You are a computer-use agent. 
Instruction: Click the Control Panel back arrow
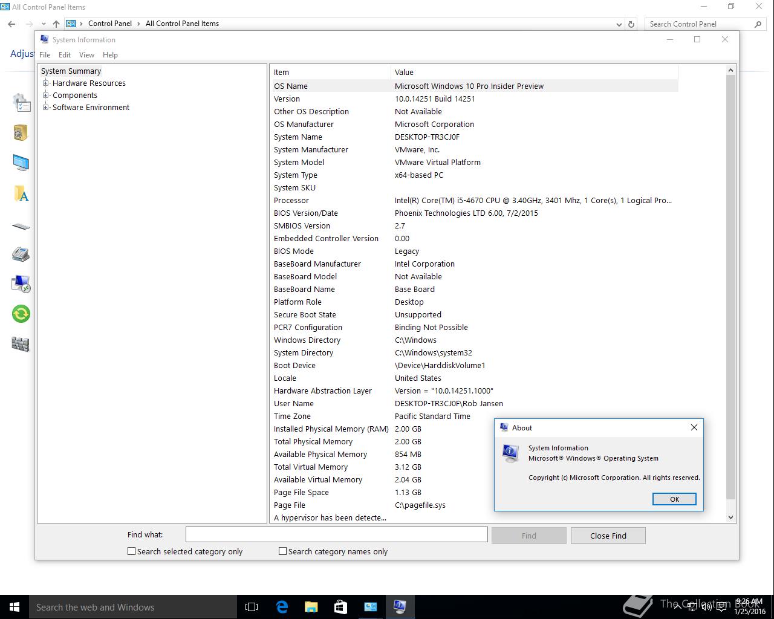(x=11, y=24)
